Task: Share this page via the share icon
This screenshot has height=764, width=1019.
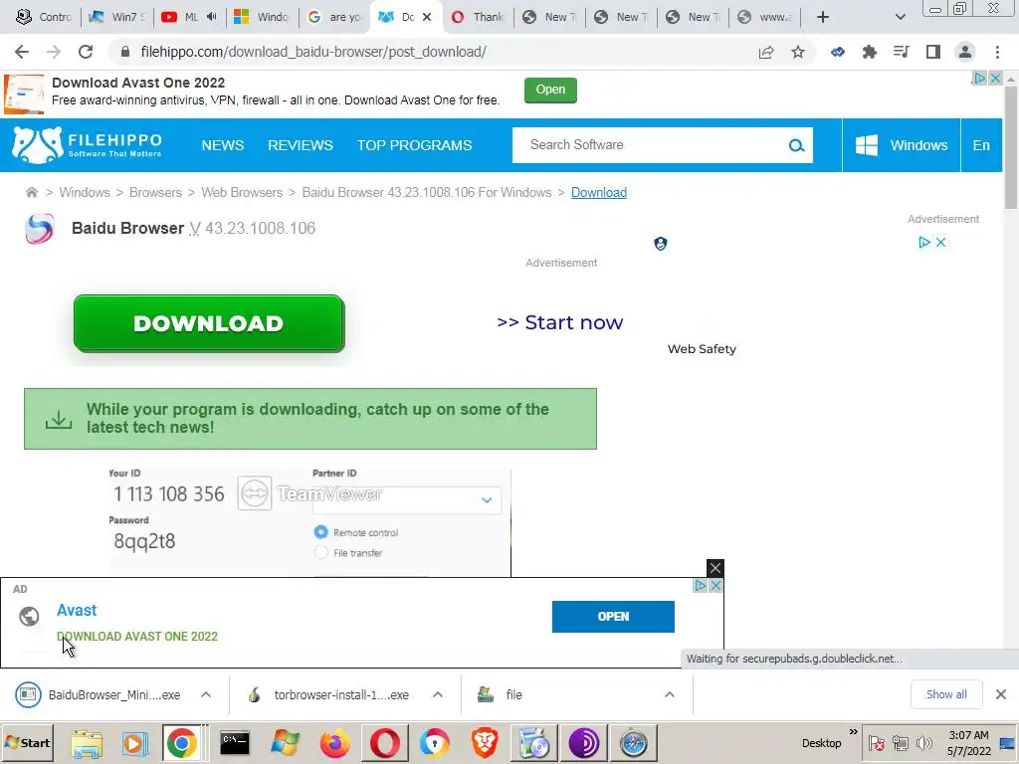Action: (766, 52)
